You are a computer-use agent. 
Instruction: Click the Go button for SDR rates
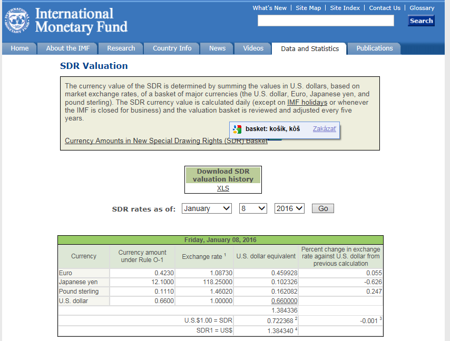click(x=323, y=208)
